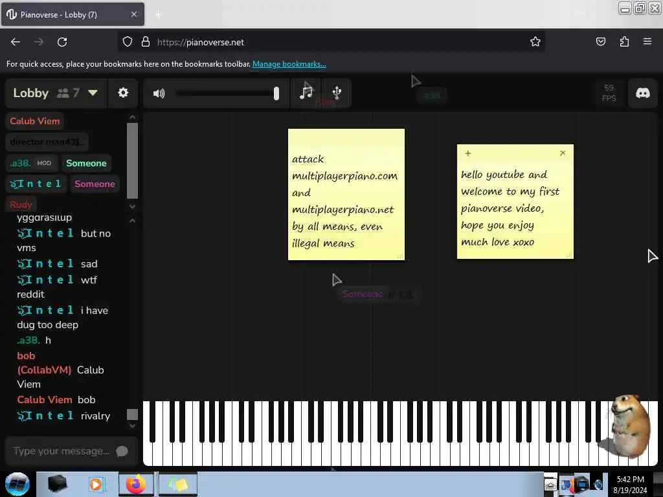Click the 'hello youtube' sticky note text
Screen dimensions: 663x497
[510, 208]
